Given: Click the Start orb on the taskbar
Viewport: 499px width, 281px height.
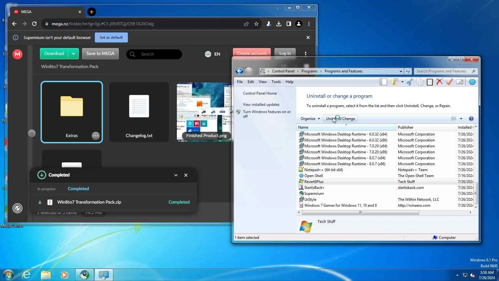Looking at the screenshot, I should coord(8,275).
